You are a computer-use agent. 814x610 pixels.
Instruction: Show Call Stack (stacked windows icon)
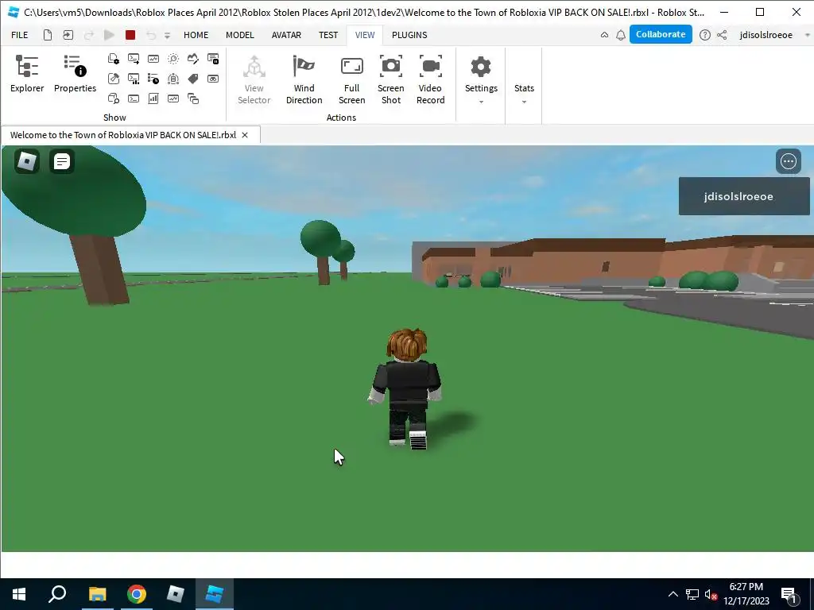(x=192, y=98)
